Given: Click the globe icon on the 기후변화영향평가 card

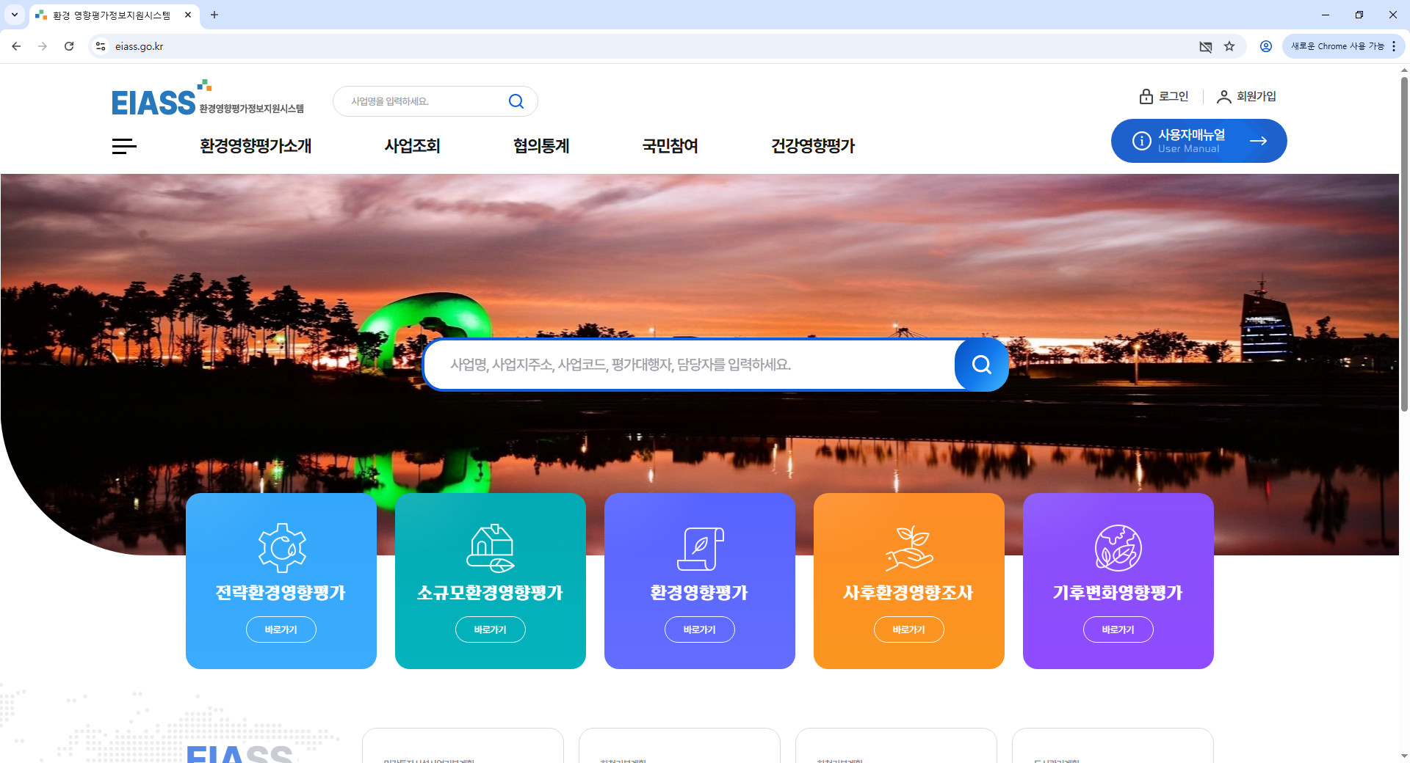Looking at the screenshot, I should click(x=1118, y=547).
